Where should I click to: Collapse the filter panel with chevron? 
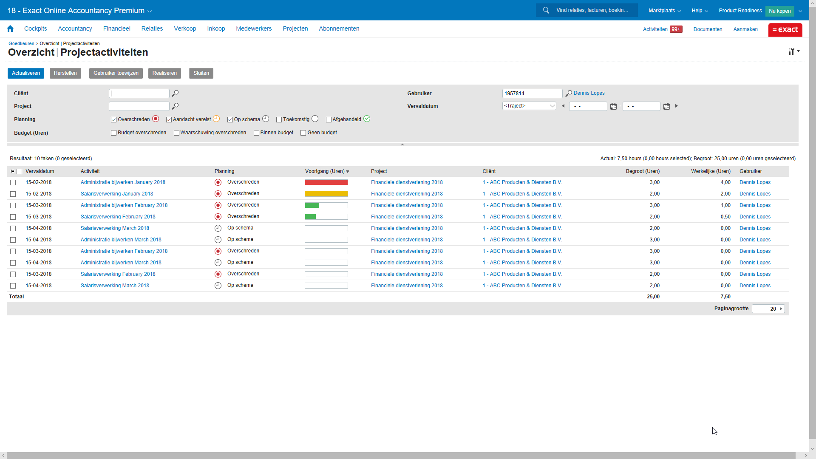pos(402,145)
